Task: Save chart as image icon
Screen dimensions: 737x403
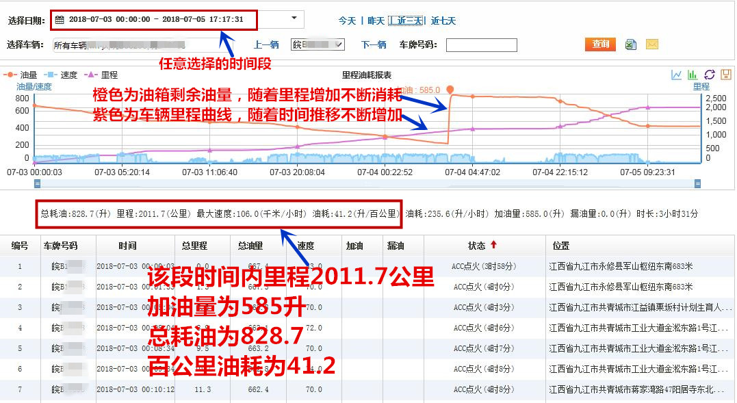Action: coord(725,75)
